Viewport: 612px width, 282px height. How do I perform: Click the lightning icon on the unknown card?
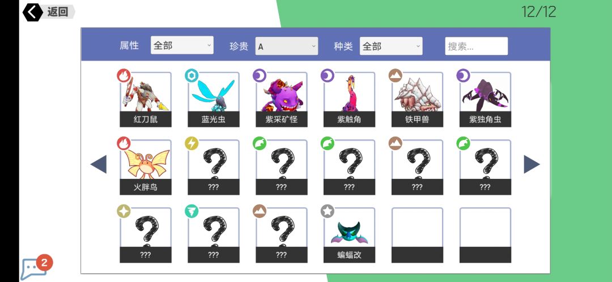point(192,143)
